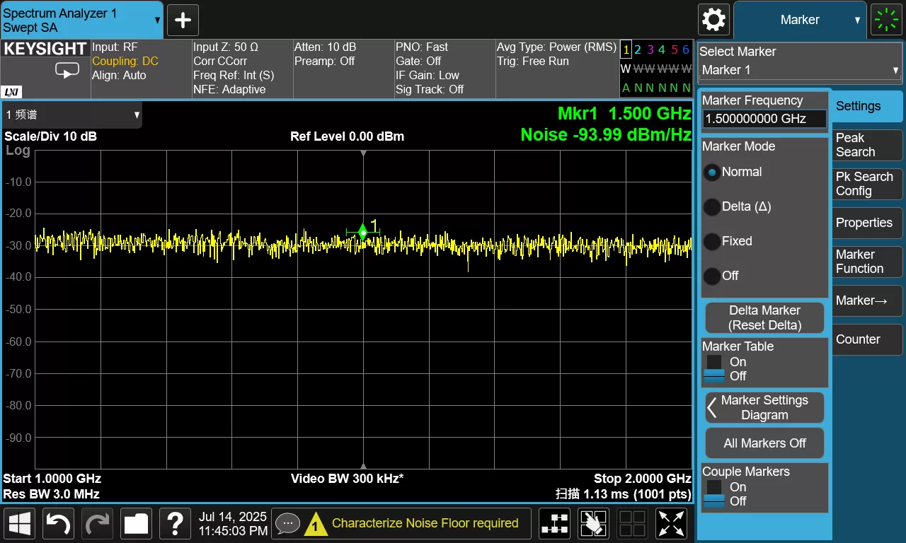Screen dimensions: 906x543
Task: Click the plus icon to add screen
Action: point(183,21)
